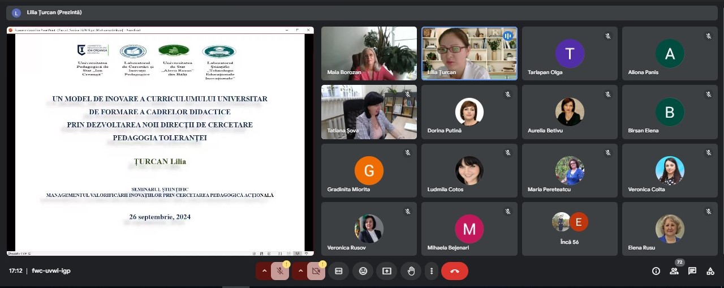Select the shared presentation slide view
This screenshot has width=724, height=288.
(x=160, y=141)
